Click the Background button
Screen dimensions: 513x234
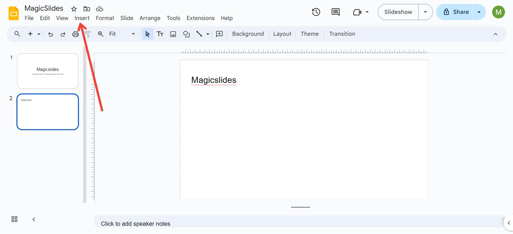pos(248,34)
